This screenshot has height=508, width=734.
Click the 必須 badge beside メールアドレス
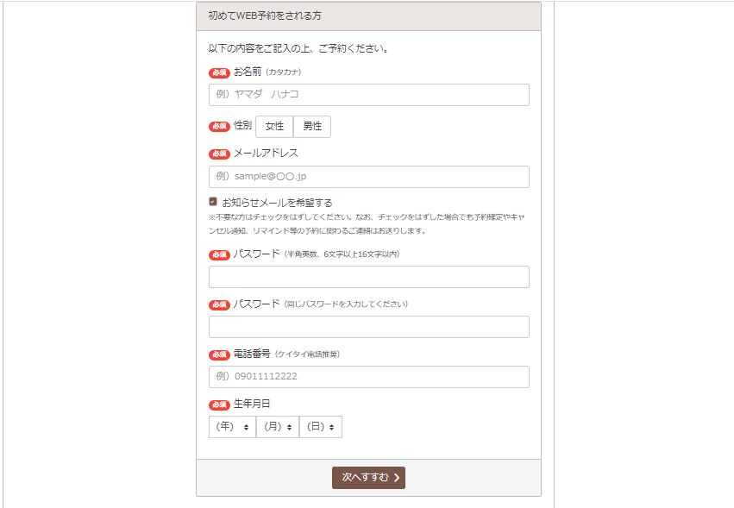tap(219, 154)
